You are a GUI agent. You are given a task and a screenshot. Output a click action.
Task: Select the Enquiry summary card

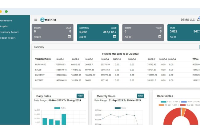(53, 33)
